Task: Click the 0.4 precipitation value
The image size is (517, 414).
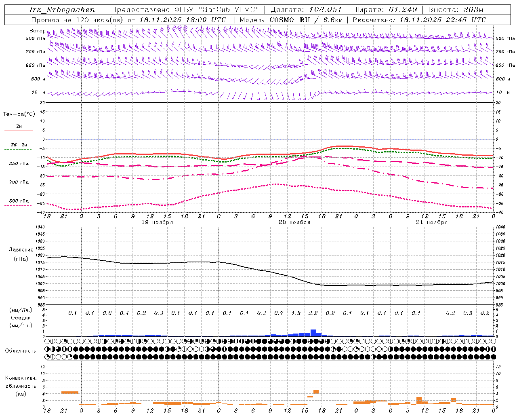Action: click(x=124, y=313)
